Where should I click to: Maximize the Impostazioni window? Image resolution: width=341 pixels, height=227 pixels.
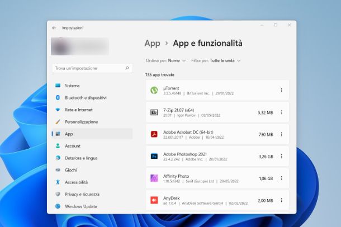point(276,25)
